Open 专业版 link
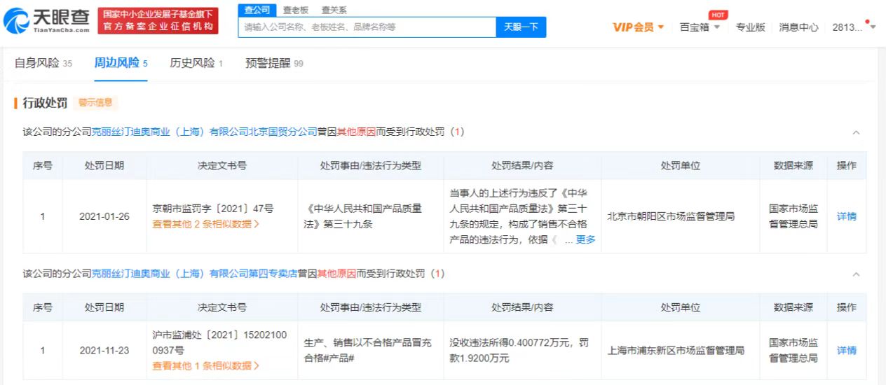 pyautogui.click(x=750, y=27)
